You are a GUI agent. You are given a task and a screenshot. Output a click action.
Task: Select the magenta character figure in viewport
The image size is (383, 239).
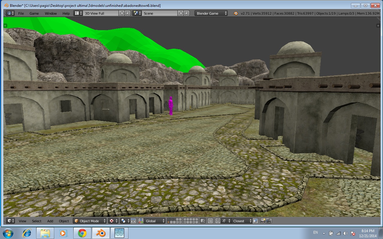171,106
